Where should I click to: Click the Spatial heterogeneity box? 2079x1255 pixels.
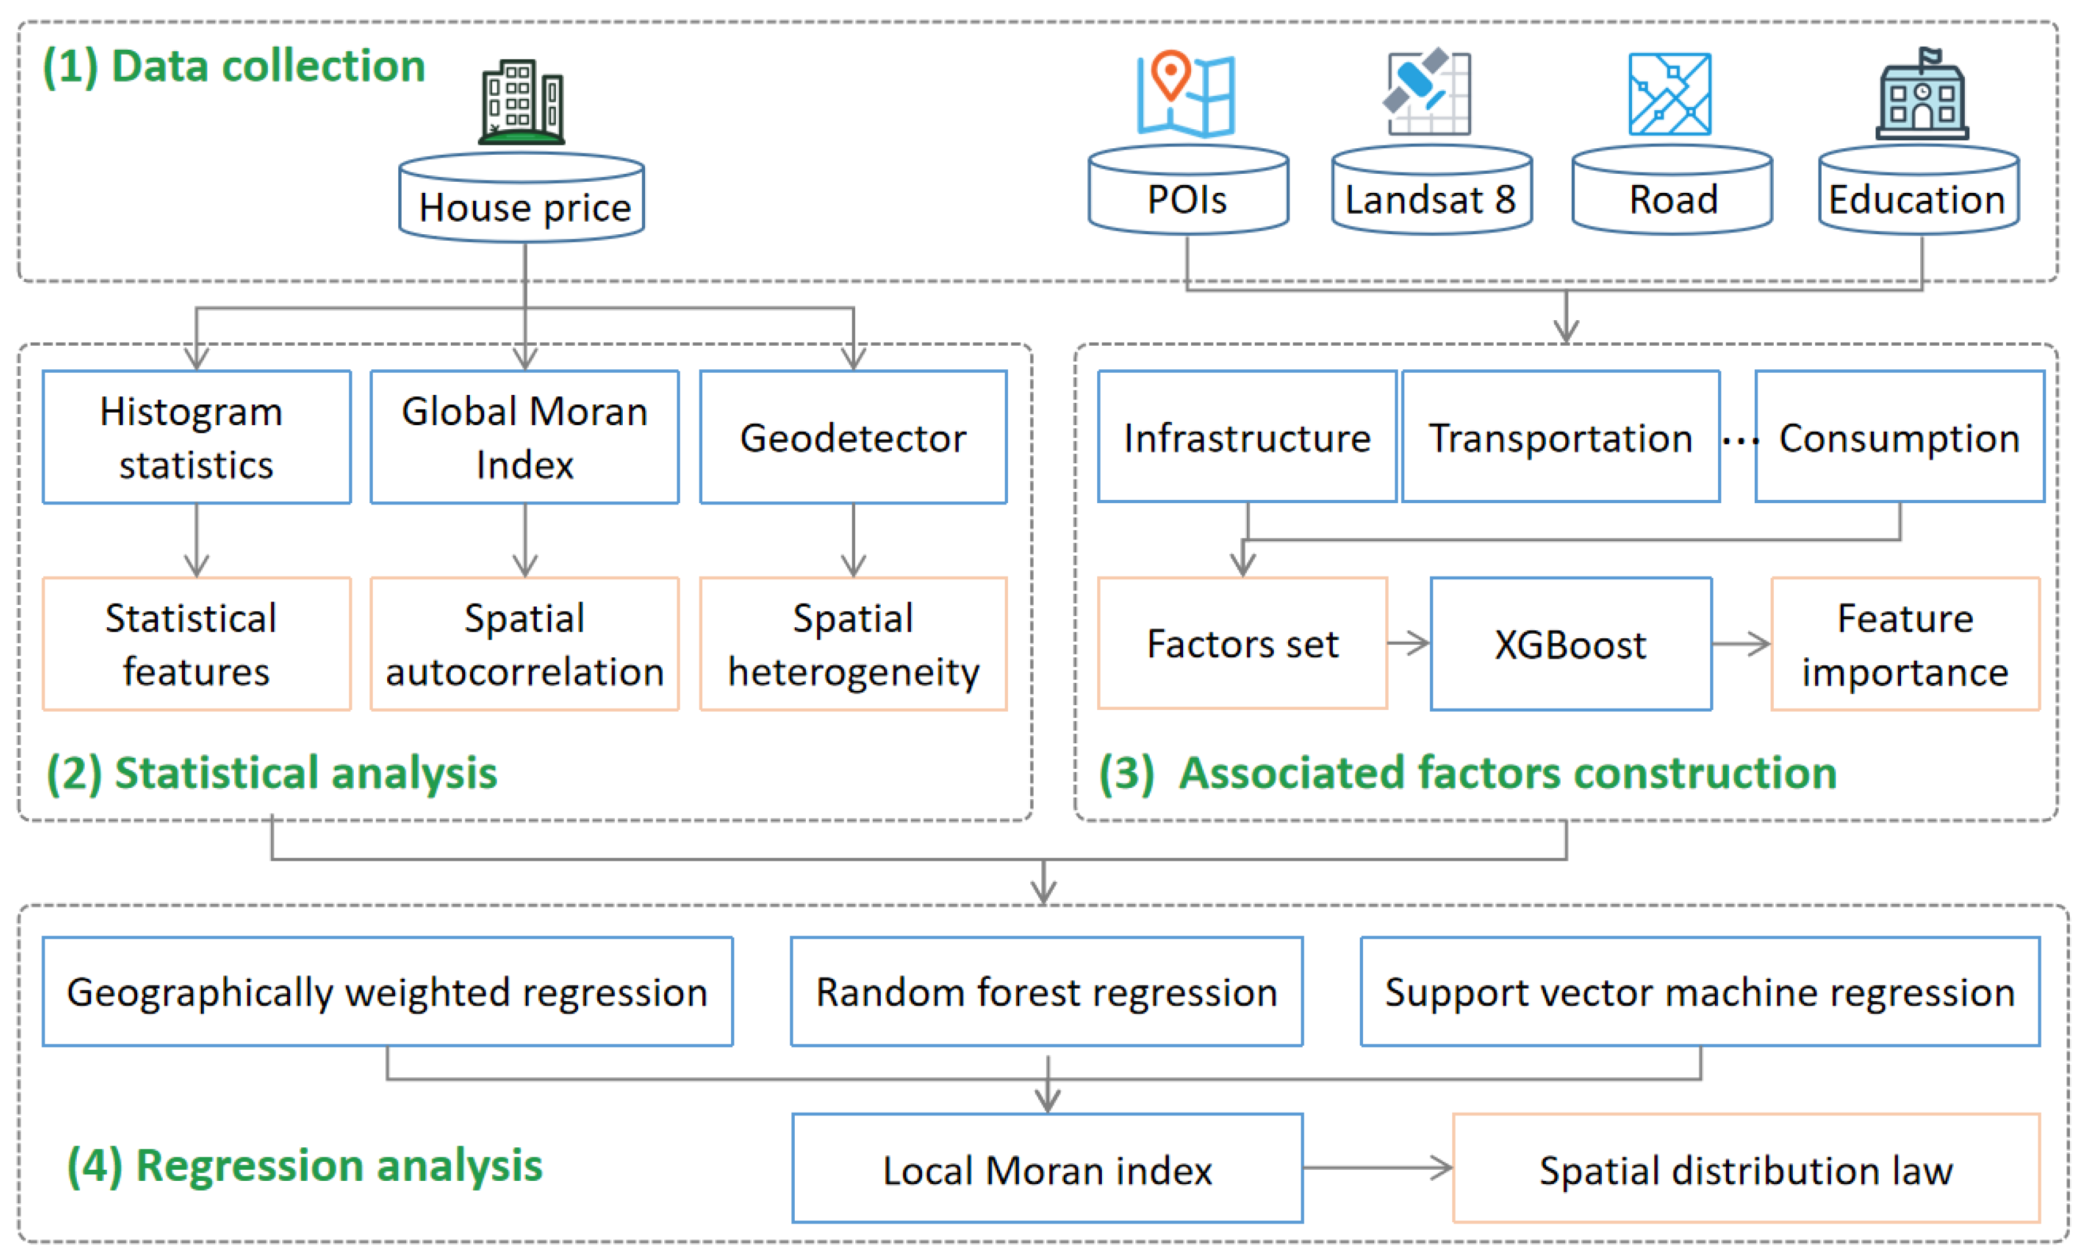point(853,644)
